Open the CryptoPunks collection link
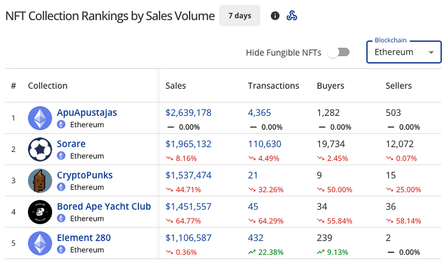 coord(85,175)
